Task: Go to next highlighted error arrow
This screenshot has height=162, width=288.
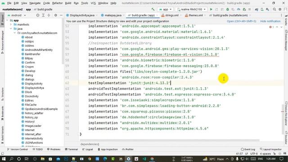Action: [281, 27]
